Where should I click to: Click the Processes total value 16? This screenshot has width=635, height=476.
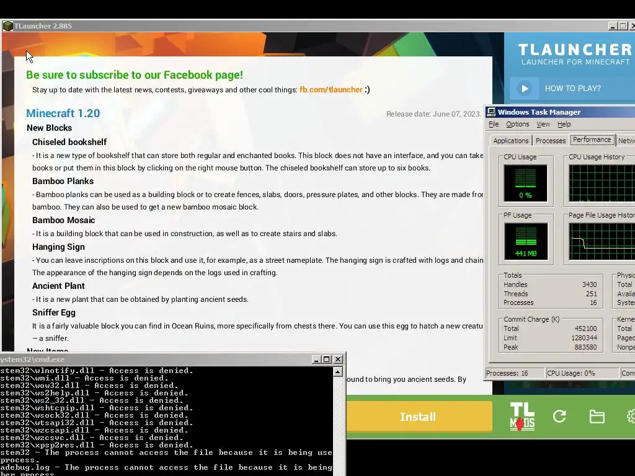pos(593,302)
